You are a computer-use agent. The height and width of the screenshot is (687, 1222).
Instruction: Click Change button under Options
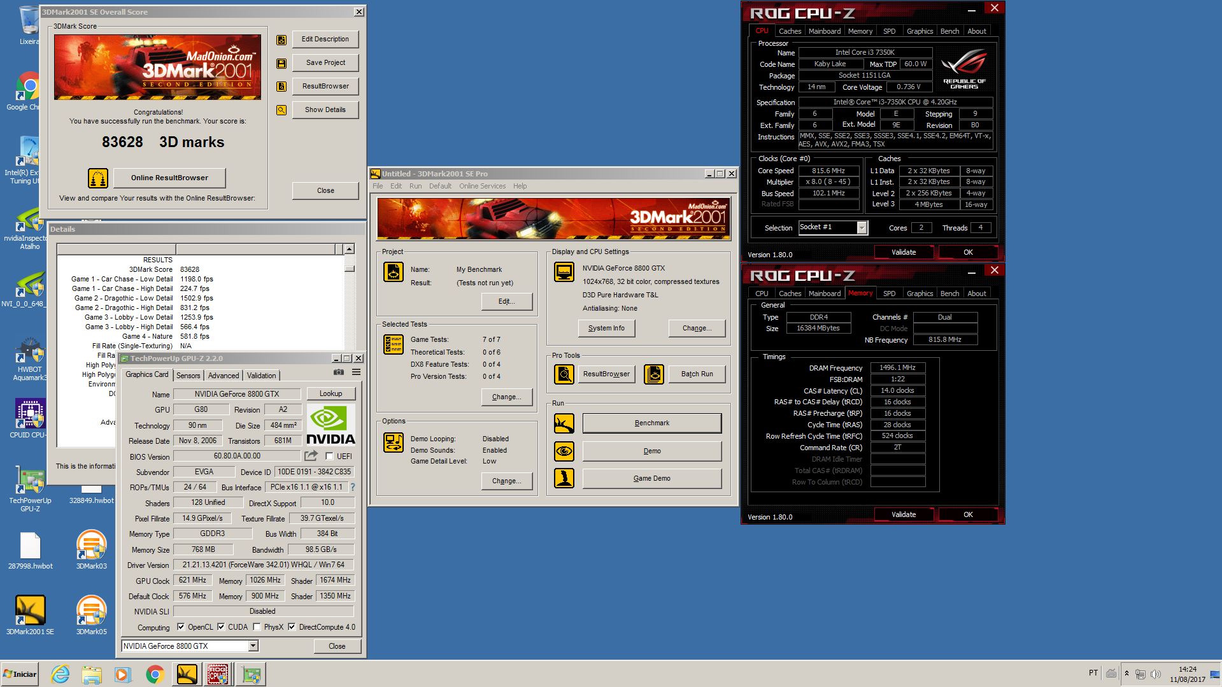click(x=507, y=481)
